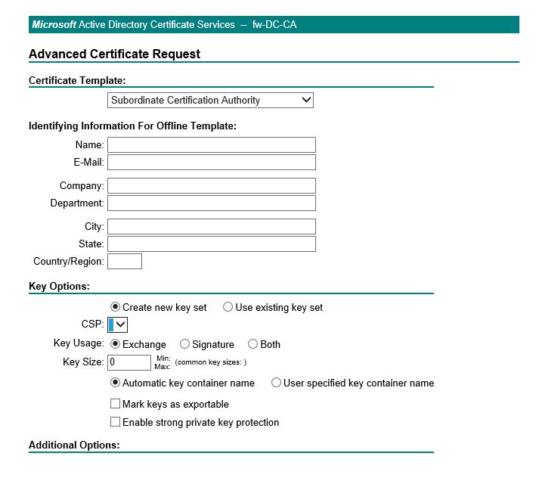Choose Automatic key container name
The width and height of the screenshot is (536, 478).
pos(115,382)
